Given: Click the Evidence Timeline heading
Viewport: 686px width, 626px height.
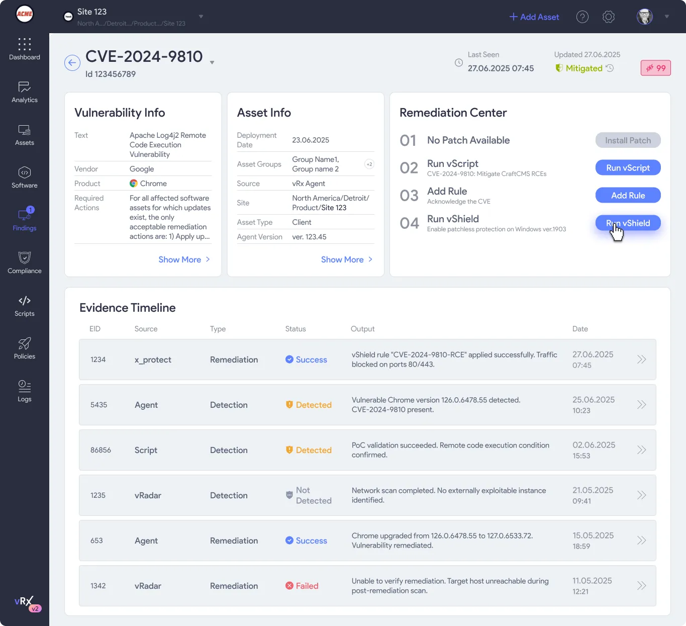Looking at the screenshot, I should pyautogui.click(x=128, y=308).
